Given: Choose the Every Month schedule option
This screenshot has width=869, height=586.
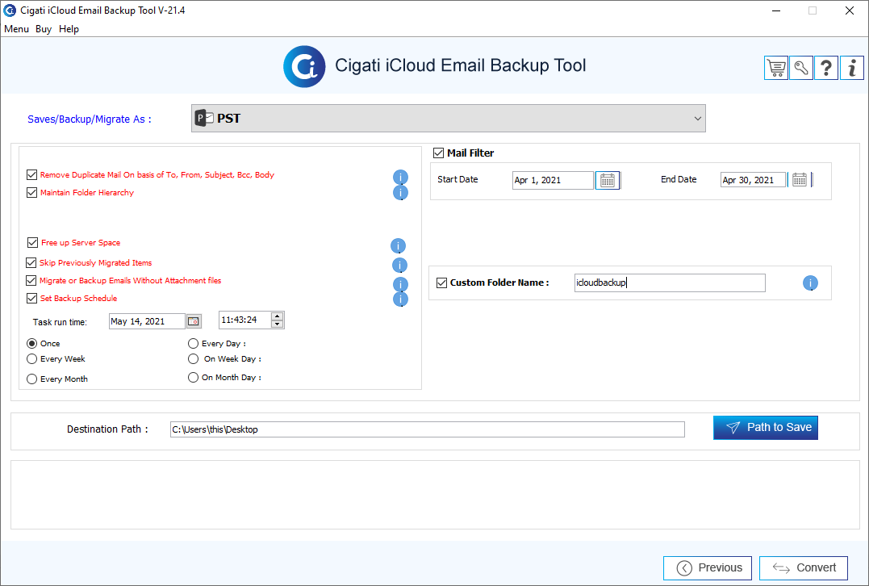Looking at the screenshot, I should tap(32, 379).
